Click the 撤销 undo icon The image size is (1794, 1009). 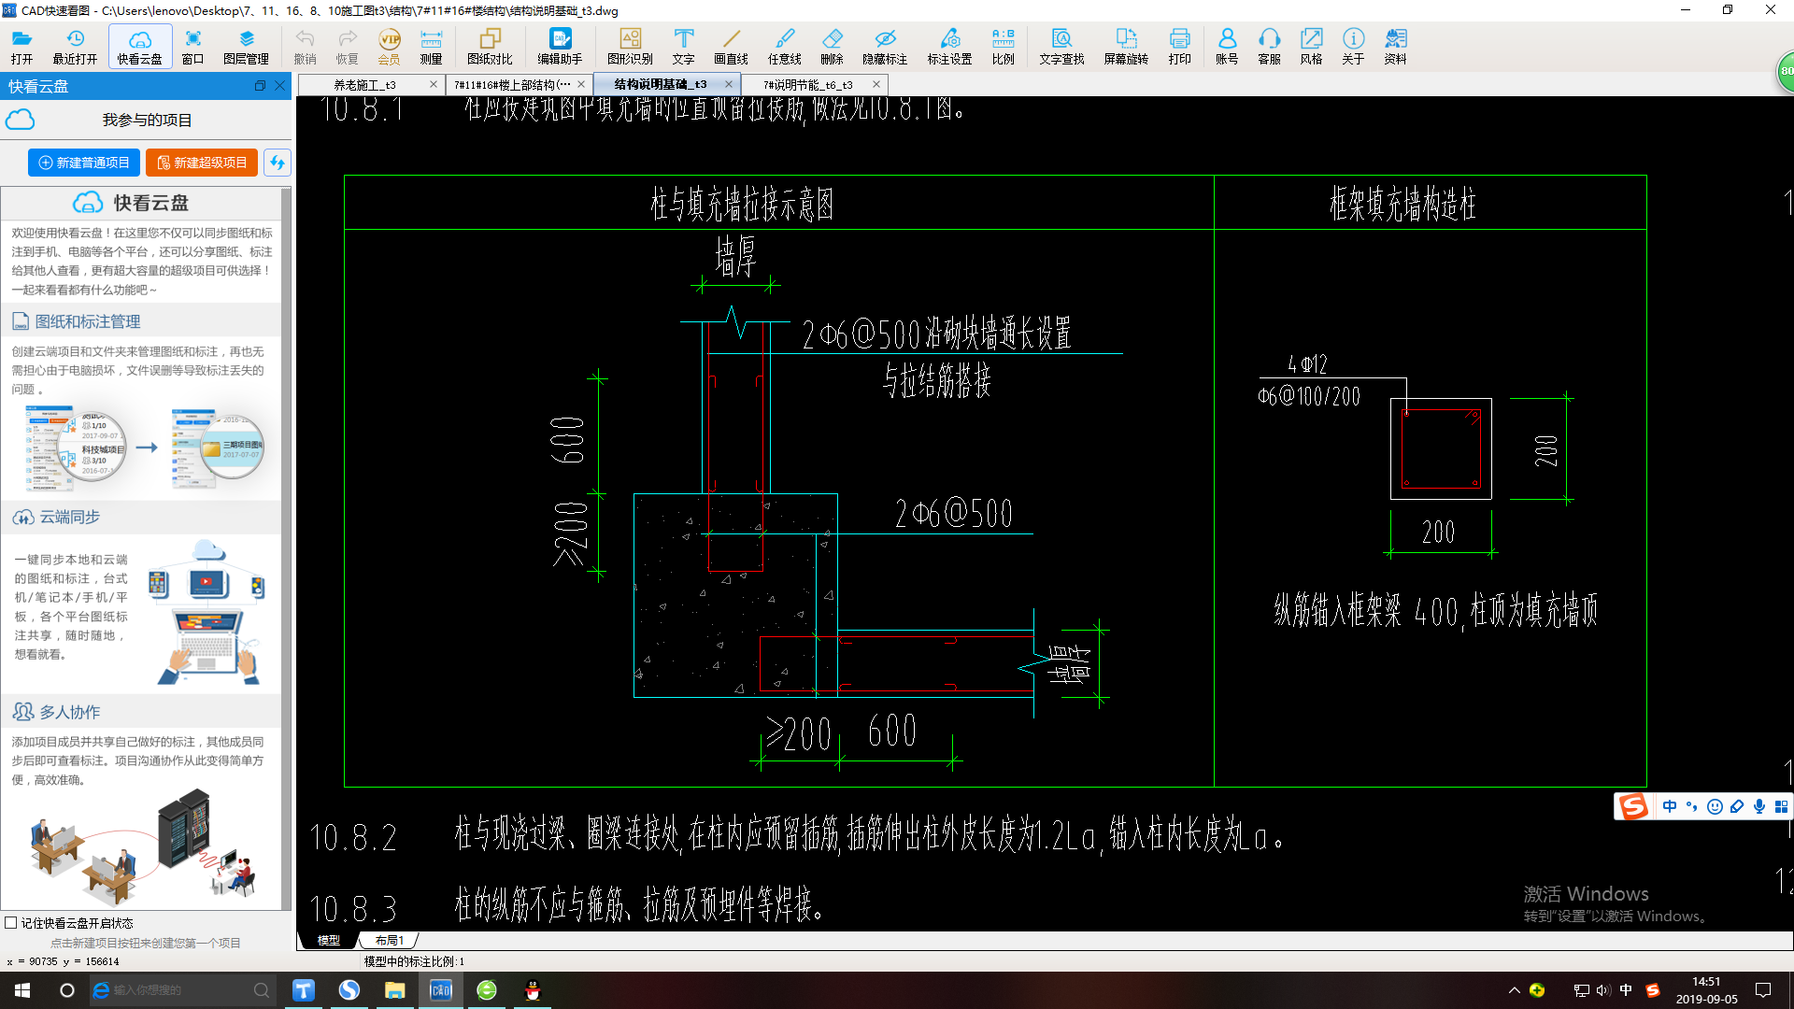305,46
